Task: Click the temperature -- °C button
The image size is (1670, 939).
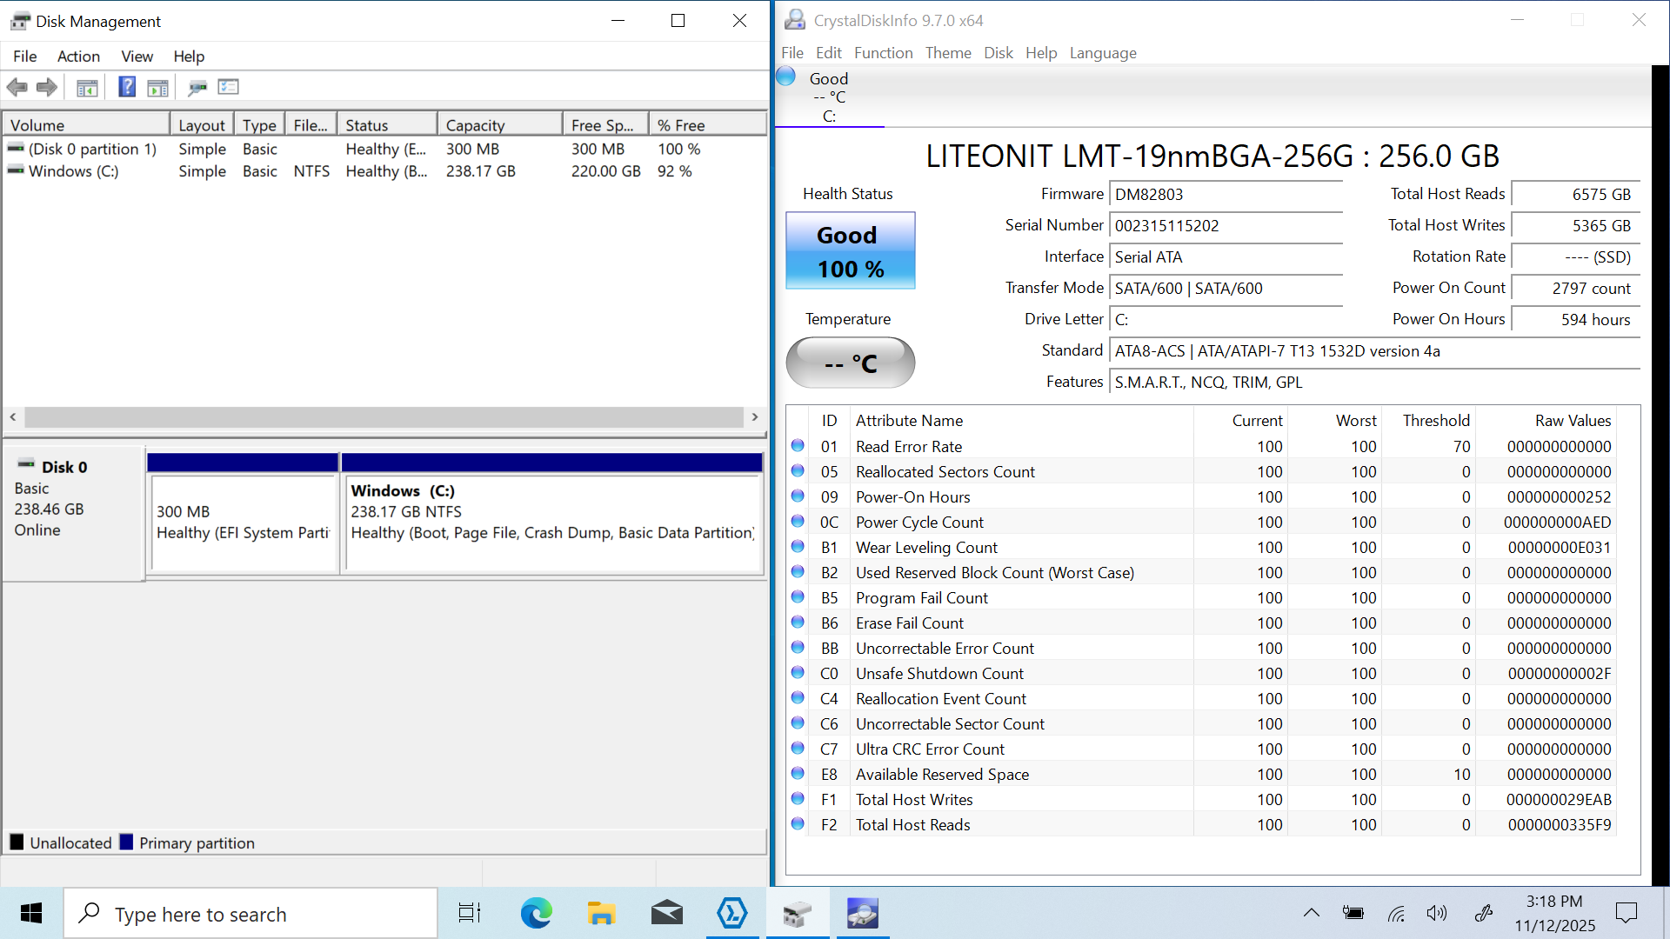Action: 850,363
